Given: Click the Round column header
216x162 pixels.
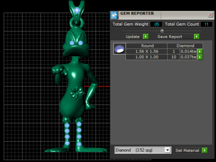Looking at the screenshot, I should pyautogui.click(x=147, y=46).
